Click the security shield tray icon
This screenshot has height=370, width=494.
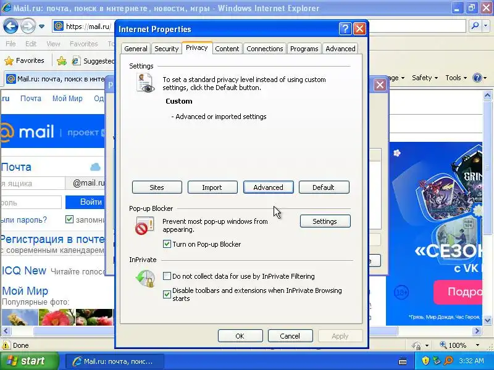425,361
